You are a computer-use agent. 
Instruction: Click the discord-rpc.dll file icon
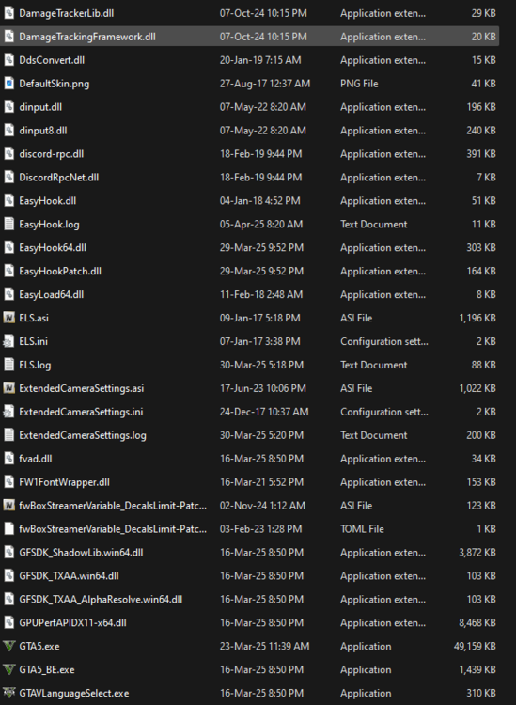click(8, 154)
